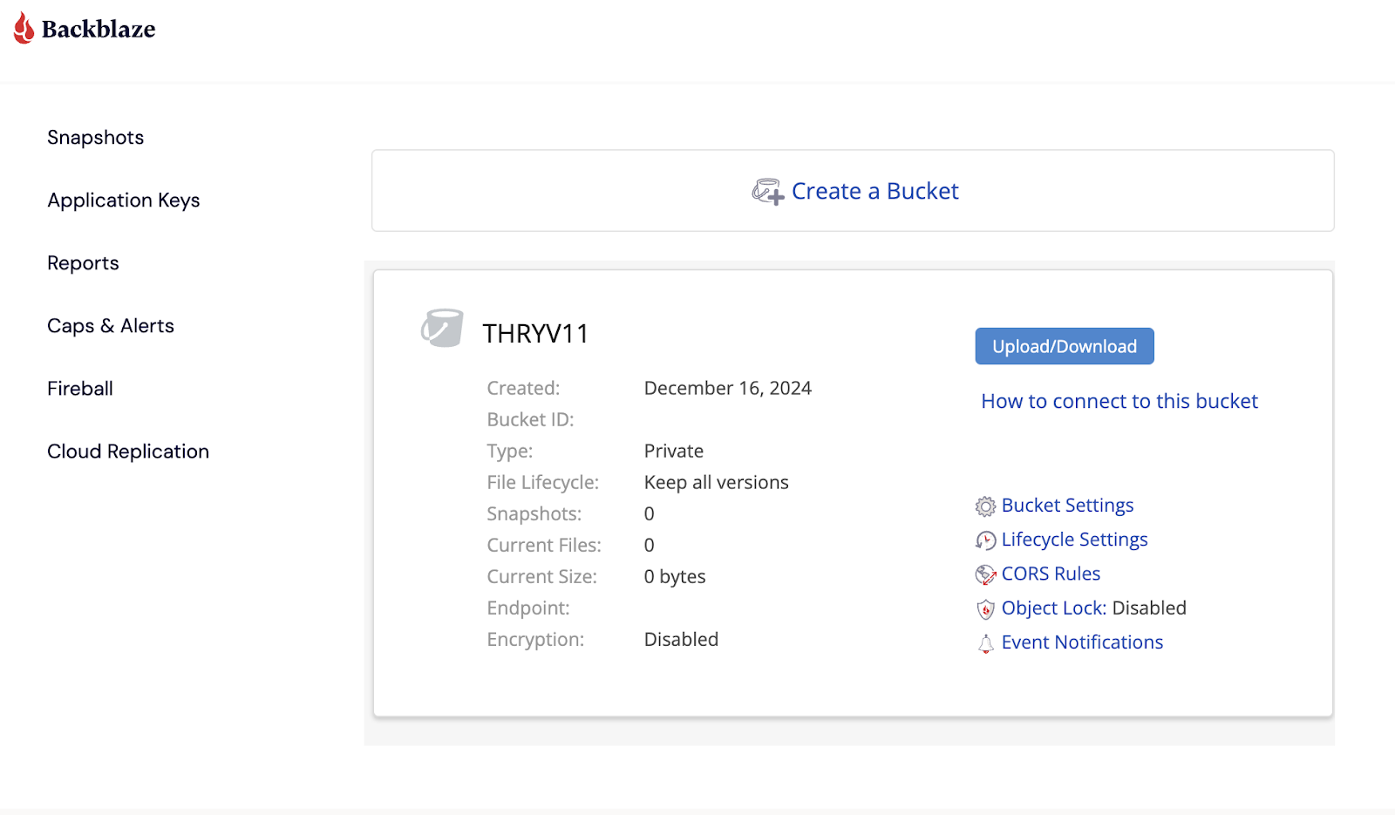Screen dimensions: 1395x815
Task: Click the Object Lock shield icon
Action: (985, 609)
